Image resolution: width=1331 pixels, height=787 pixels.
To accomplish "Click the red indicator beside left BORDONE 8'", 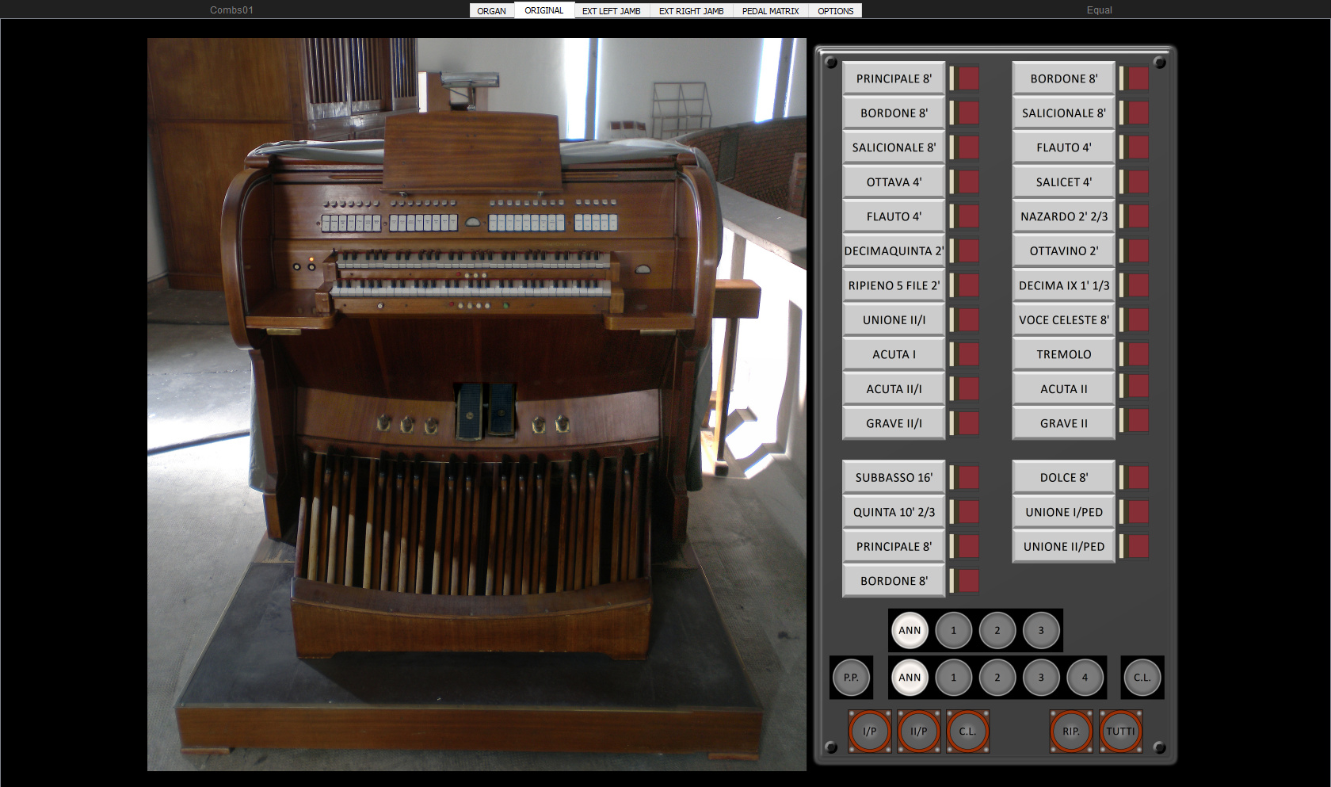I will (x=969, y=113).
